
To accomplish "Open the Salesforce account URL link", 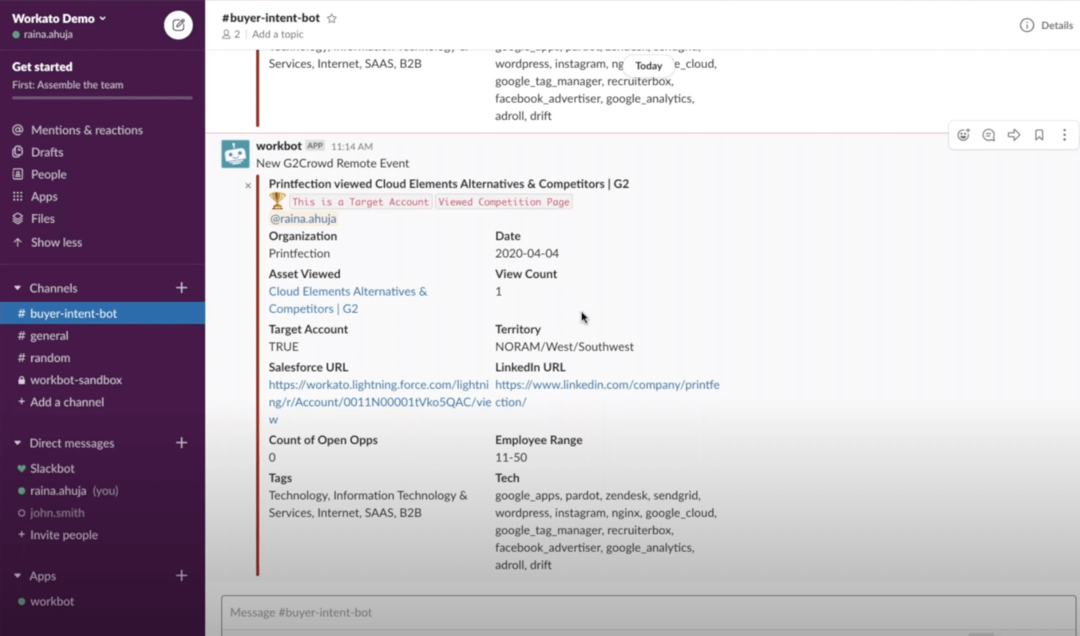I will click(380, 402).
